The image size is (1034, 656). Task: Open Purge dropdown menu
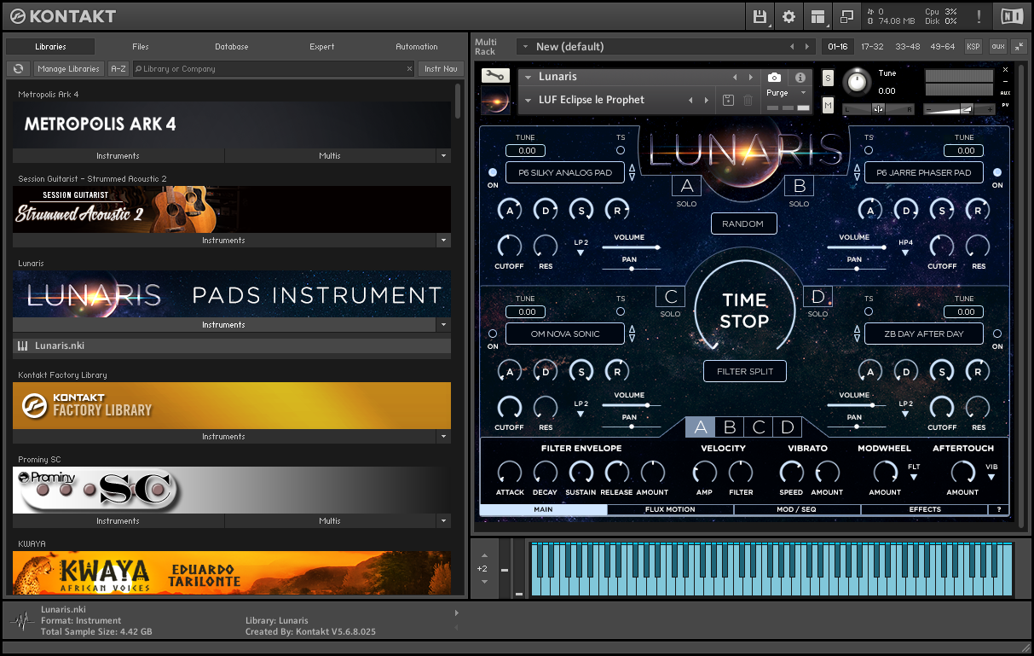pos(785,93)
